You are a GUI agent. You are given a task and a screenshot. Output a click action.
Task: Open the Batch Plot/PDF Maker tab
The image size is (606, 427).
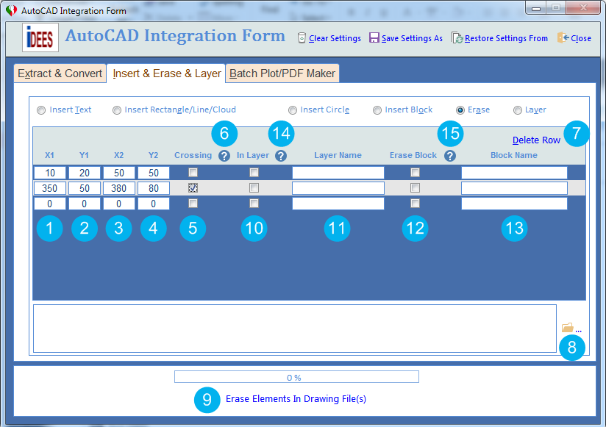[x=282, y=73]
